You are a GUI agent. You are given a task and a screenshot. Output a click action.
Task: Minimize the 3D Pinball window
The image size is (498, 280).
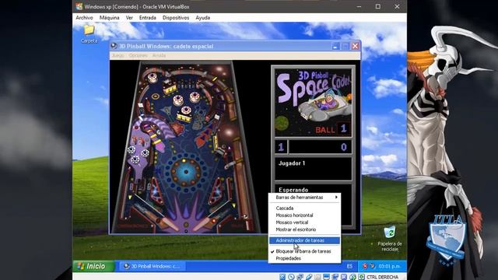tap(336, 47)
